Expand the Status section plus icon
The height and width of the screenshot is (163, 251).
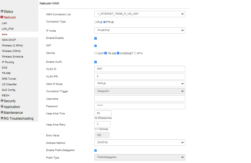pyautogui.click(x=2, y=11)
